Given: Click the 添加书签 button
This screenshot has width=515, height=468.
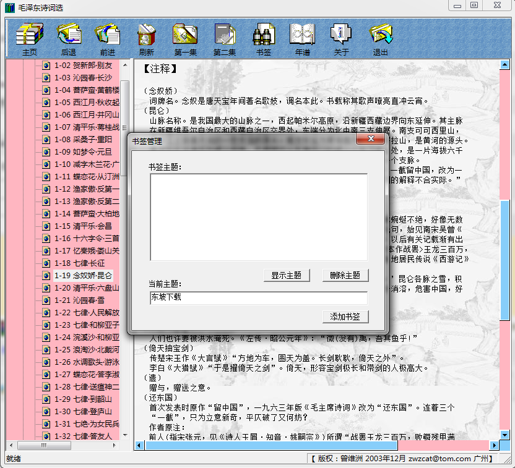Looking at the screenshot, I should 345,317.
